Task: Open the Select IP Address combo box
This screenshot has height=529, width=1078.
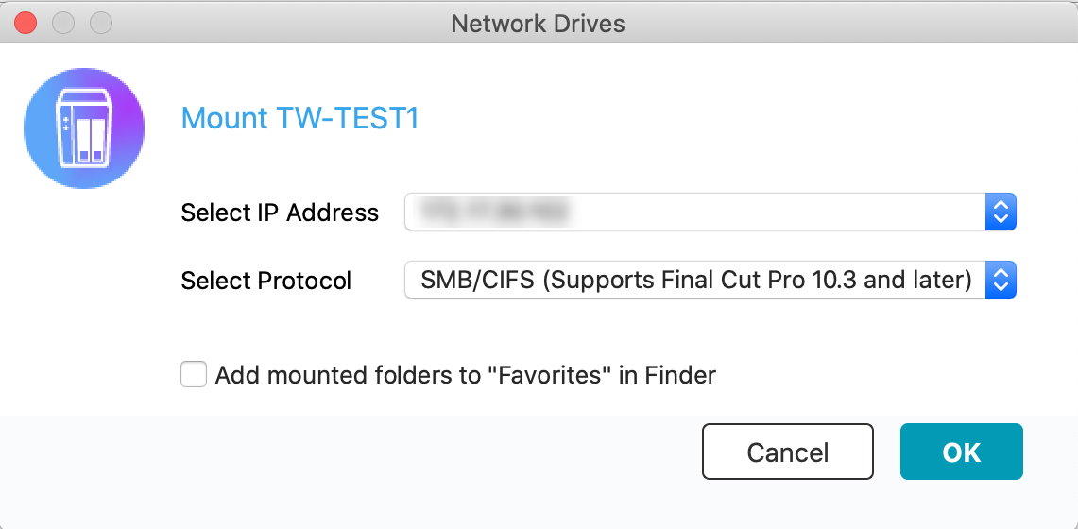Action: point(694,213)
